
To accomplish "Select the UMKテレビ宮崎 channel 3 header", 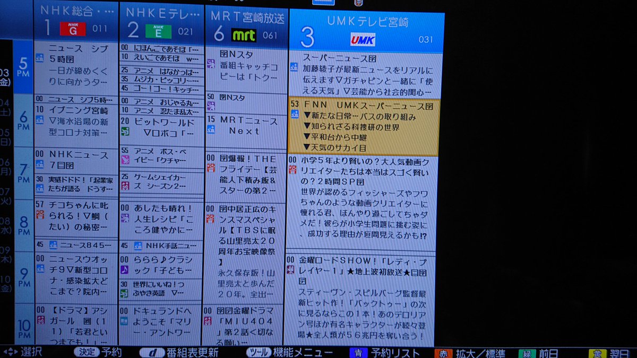I will (366, 31).
